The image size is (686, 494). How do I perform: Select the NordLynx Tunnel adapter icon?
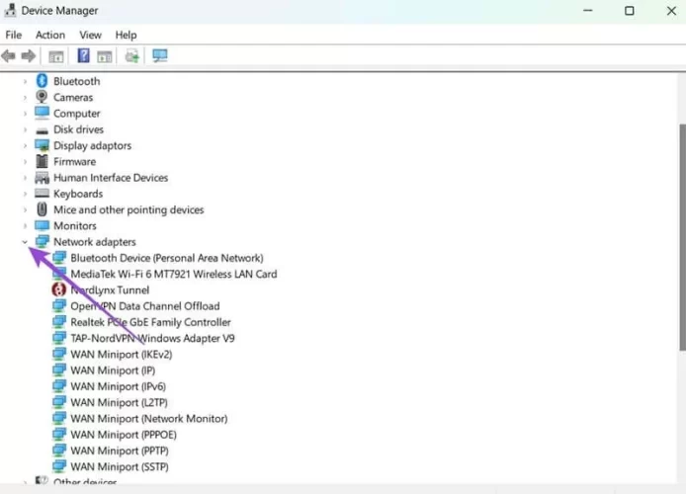[x=59, y=290]
